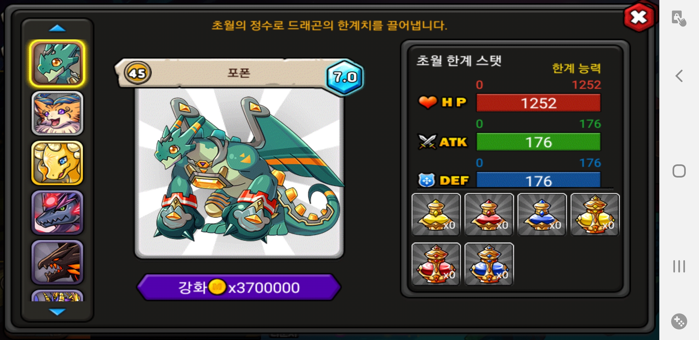Tap the red HP 1252 bar
This screenshot has height=340, width=699.
(538, 103)
